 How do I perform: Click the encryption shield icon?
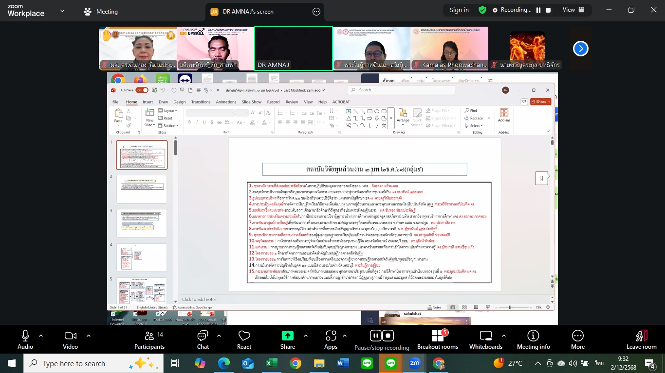pos(482,10)
